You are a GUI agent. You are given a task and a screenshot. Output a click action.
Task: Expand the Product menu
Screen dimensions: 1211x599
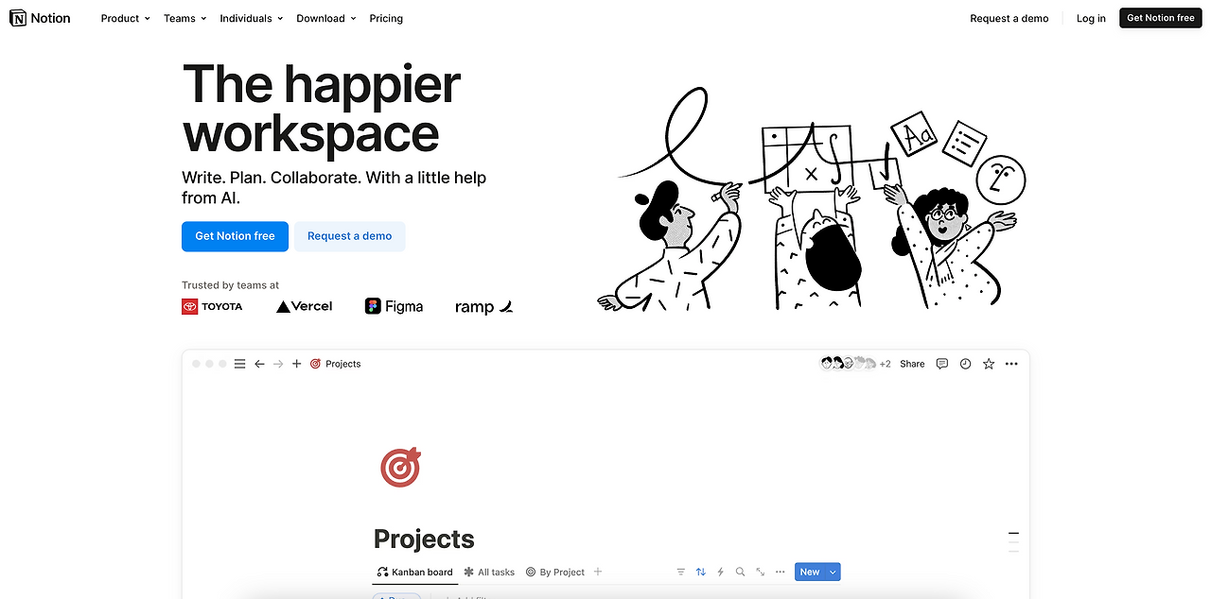[125, 18]
